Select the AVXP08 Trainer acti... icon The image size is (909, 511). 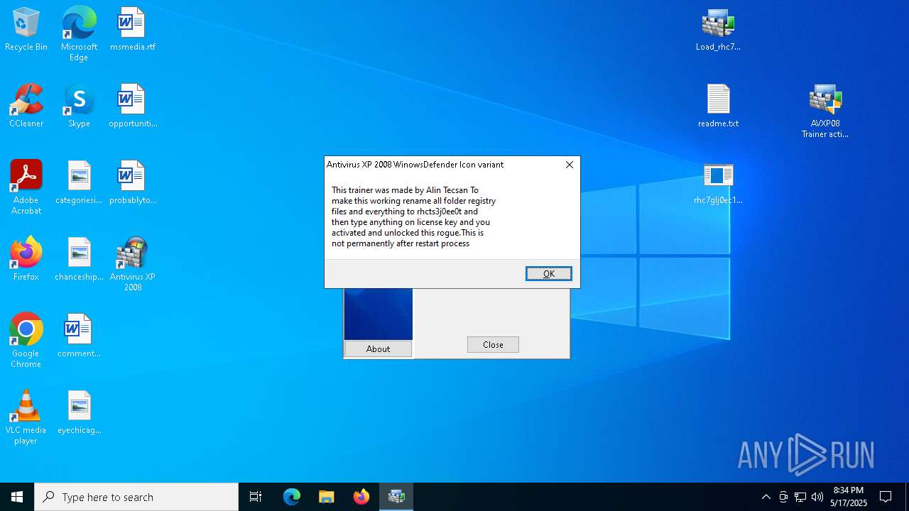pyautogui.click(x=824, y=111)
